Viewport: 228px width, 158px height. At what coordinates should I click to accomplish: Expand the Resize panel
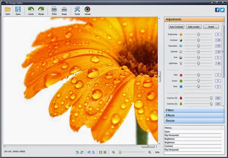tap(194, 121)
